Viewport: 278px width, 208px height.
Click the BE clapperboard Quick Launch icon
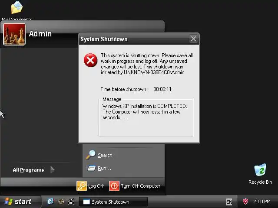pos(71,201)
